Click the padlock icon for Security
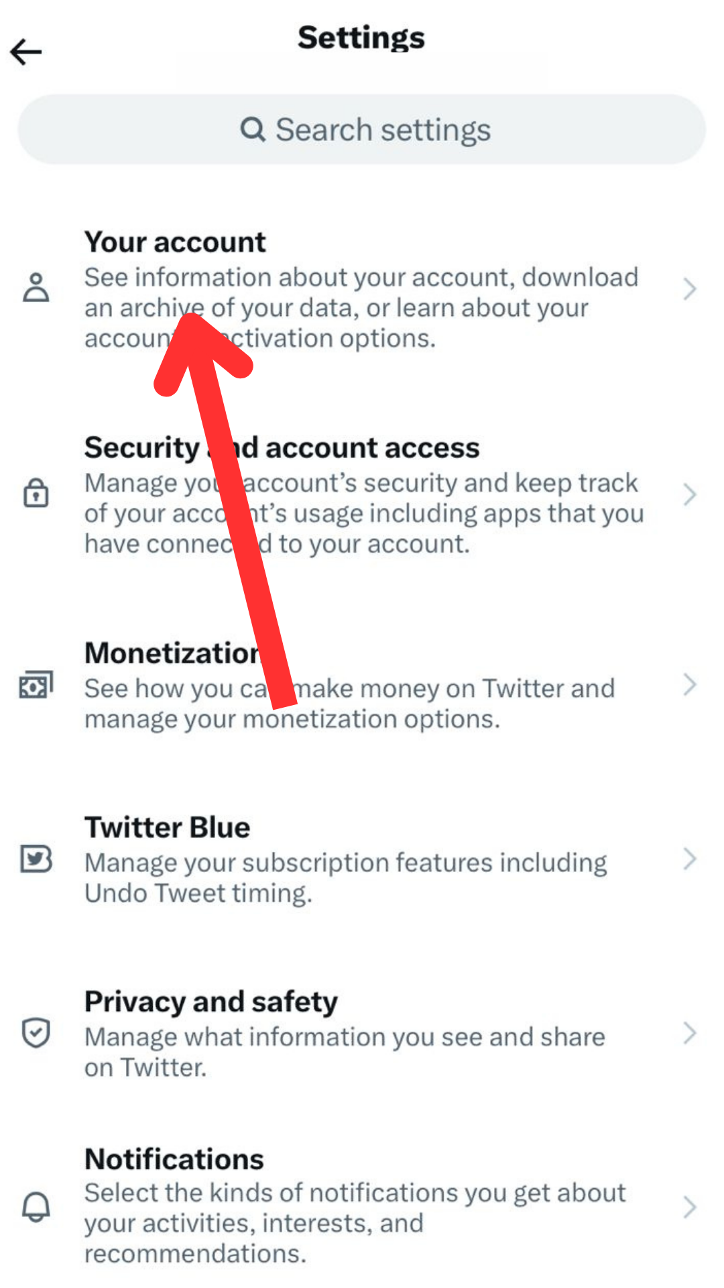 pos(36,492)
